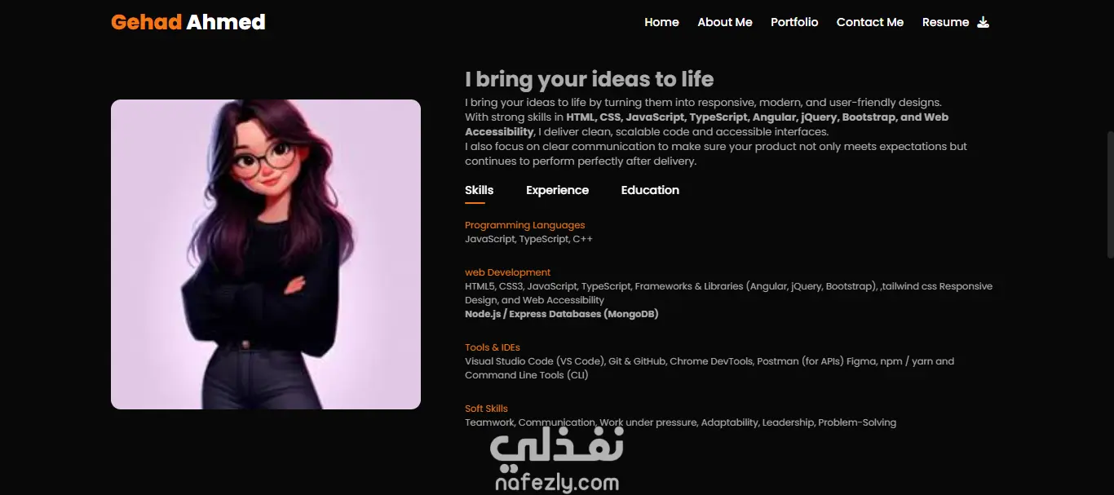Switch to the Experience tab

pyautogui.click(x=557, y=190)
